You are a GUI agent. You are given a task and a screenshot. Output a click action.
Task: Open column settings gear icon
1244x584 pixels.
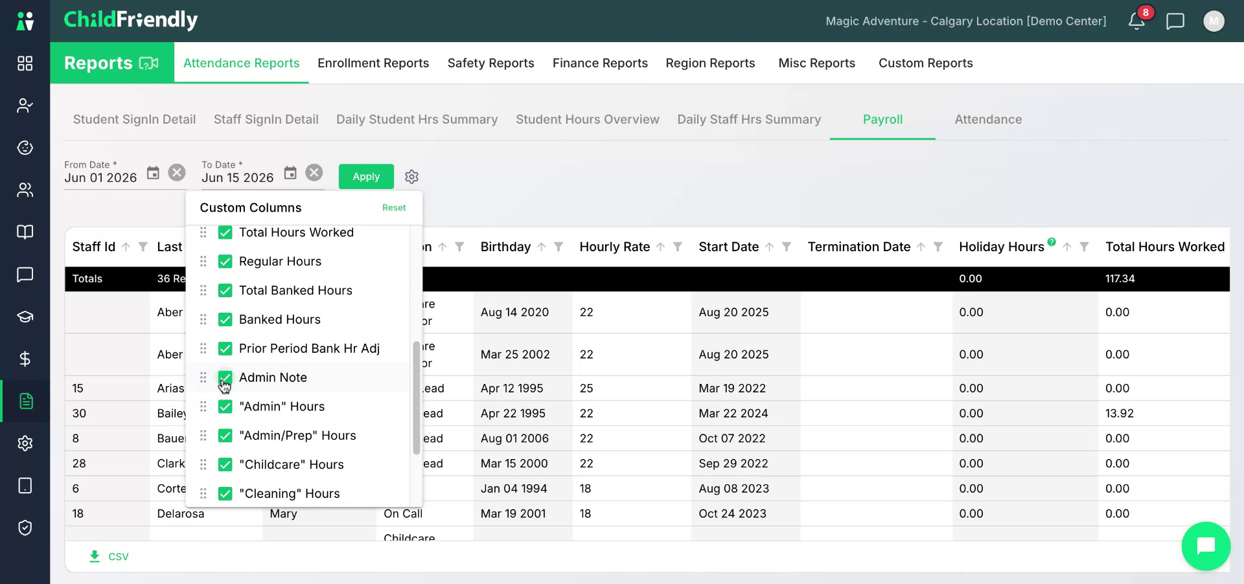[411, 177]
